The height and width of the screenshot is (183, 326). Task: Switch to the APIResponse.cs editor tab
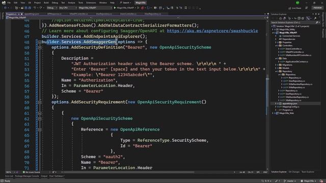[x=54, y=14]
